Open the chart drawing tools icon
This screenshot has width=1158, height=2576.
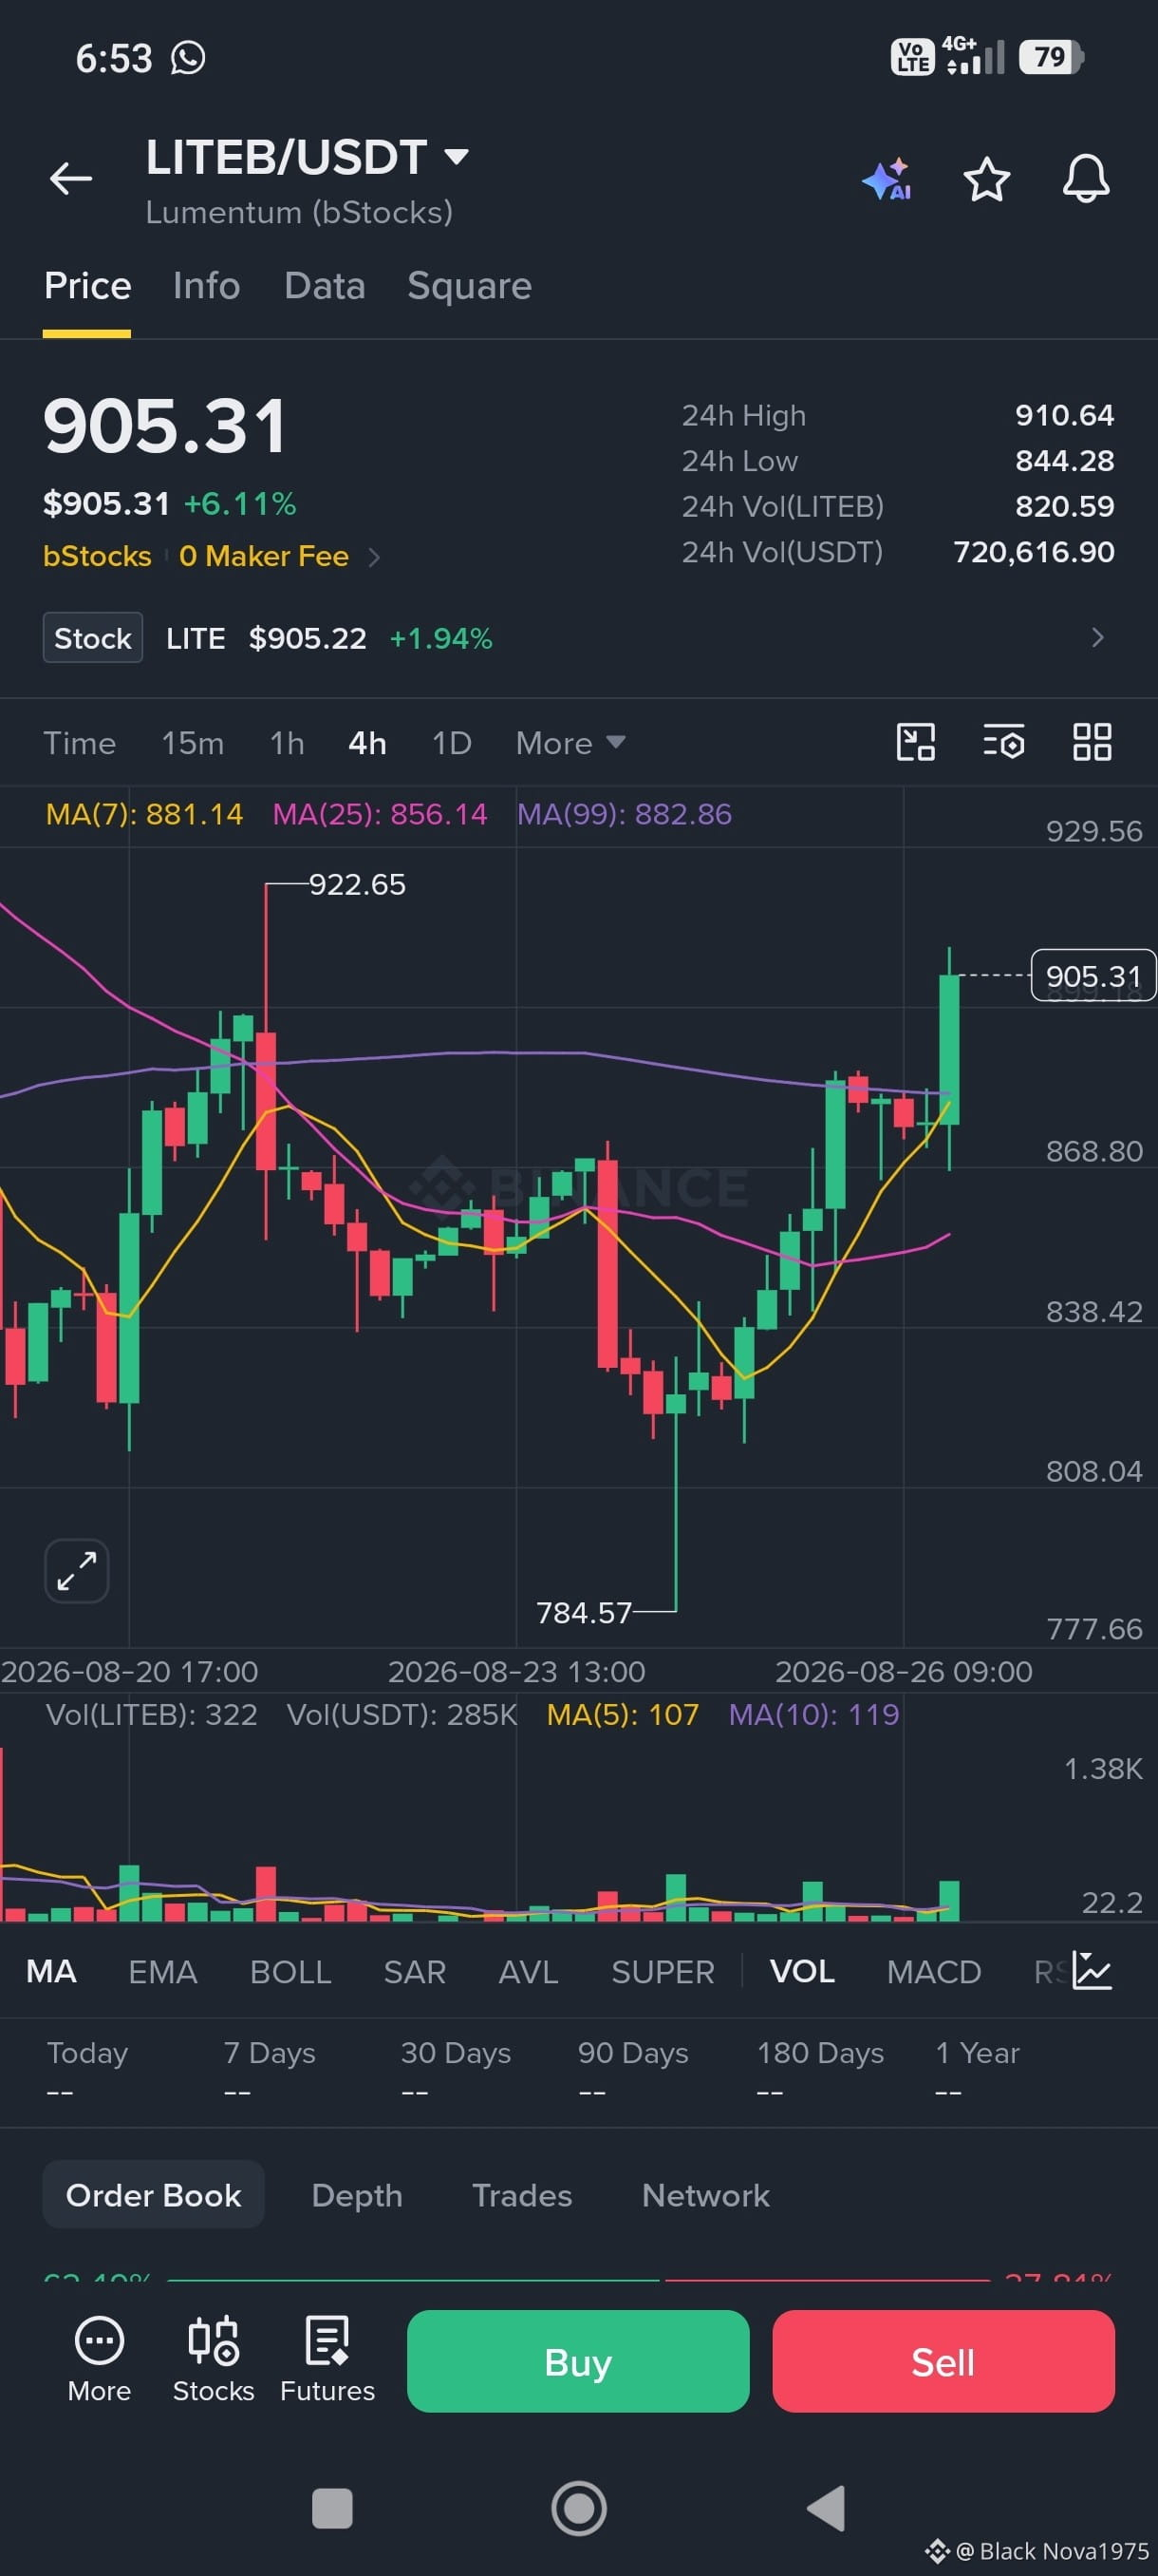[915, 742]
